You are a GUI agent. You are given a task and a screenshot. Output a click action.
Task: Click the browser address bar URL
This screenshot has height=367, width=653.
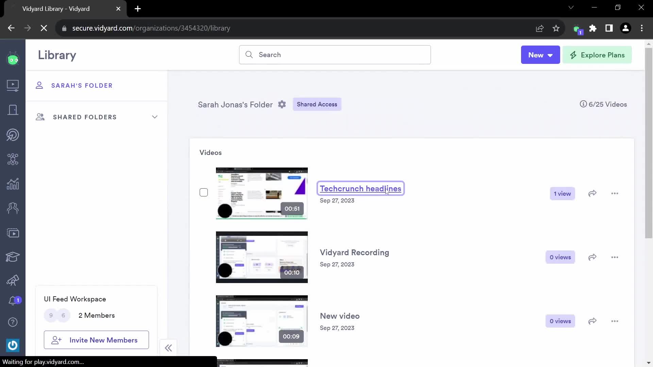151,28
